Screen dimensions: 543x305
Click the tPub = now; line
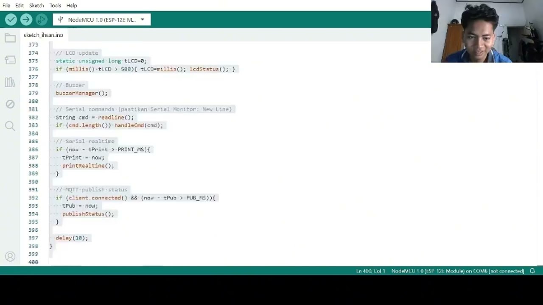coord(80,206)
